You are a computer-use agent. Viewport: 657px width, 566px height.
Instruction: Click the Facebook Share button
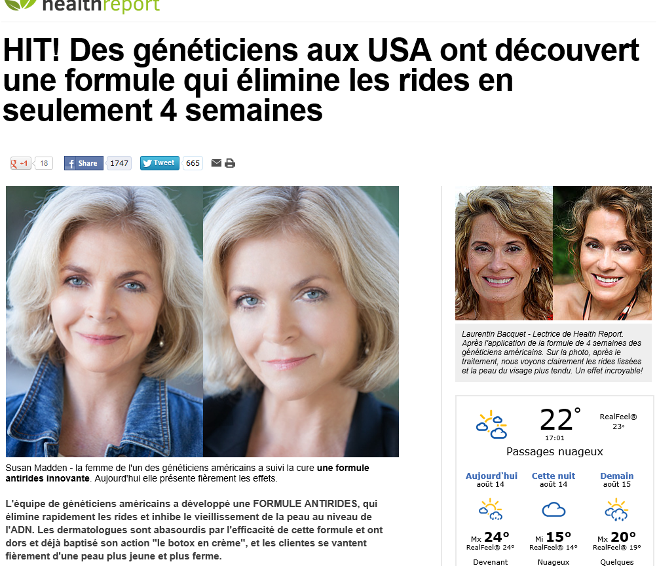[84, 163]
